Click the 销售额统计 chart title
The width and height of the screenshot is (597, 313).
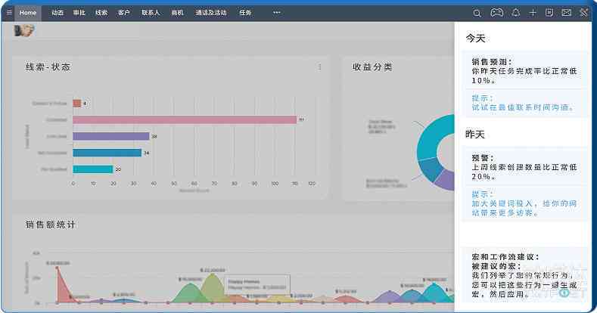pos(50,225)
